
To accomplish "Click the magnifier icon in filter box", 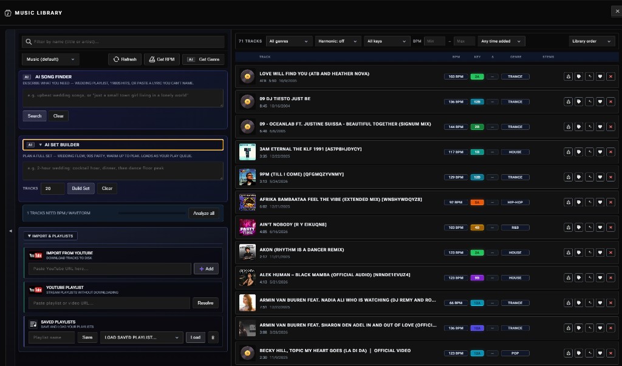I will tap(29, 42).
